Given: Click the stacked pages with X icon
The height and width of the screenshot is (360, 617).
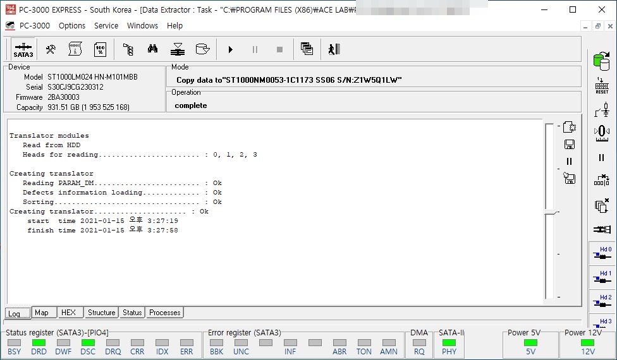Looking at the screenshot, I should pyautogui.click(x=601, y=205).
